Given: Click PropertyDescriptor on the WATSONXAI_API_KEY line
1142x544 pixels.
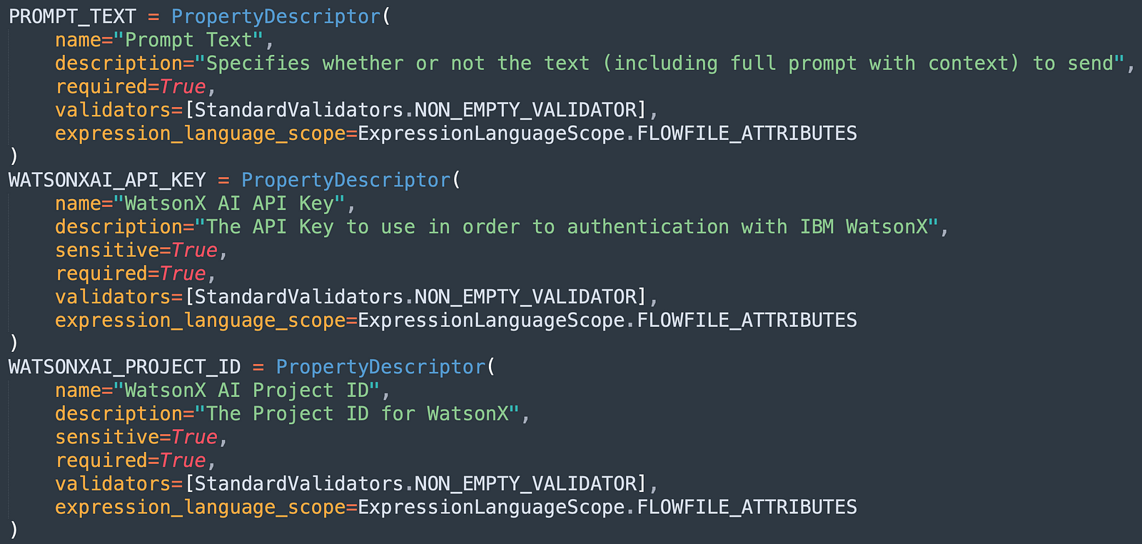Looking at the screenshot, I should [346, 180].
